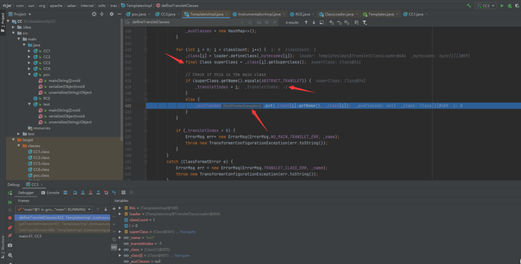Open search filter funnel icon

tap(364, 22)
